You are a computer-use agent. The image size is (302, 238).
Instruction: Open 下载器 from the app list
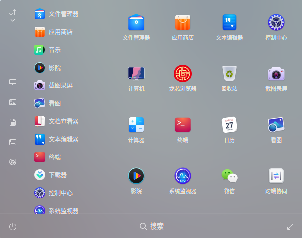(x=51, y=175)
